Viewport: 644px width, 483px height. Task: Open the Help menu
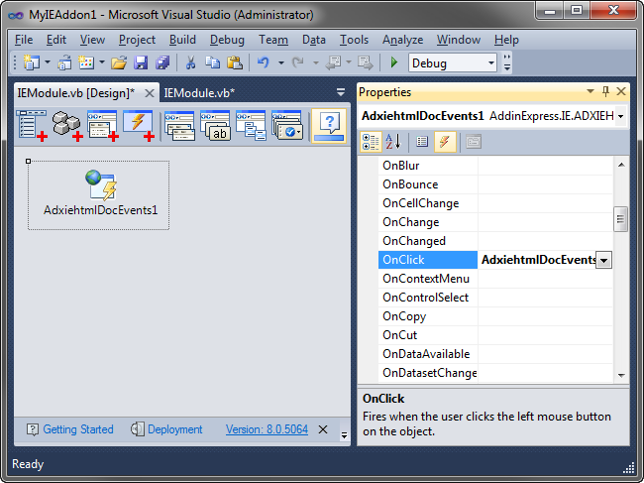point(506,40)
